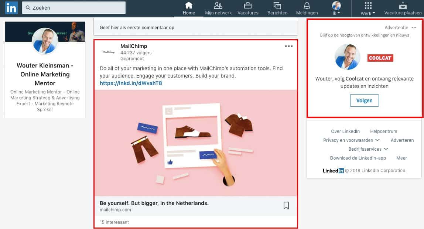Open Wouter Kleinsman profile photo in sidebar
Image resolution: width=424 pixels, height=229 pixels.
click(x=45, y=41)
